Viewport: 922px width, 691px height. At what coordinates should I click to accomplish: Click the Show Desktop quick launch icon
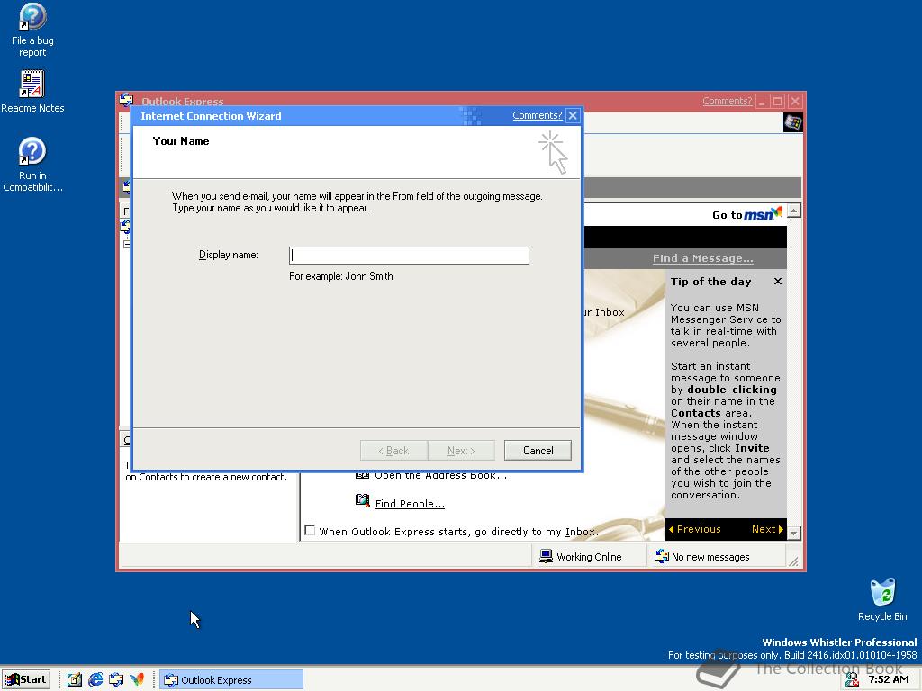click(x=75, y=680)
